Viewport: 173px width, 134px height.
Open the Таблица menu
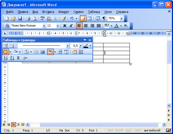click(x=94, y=12)
